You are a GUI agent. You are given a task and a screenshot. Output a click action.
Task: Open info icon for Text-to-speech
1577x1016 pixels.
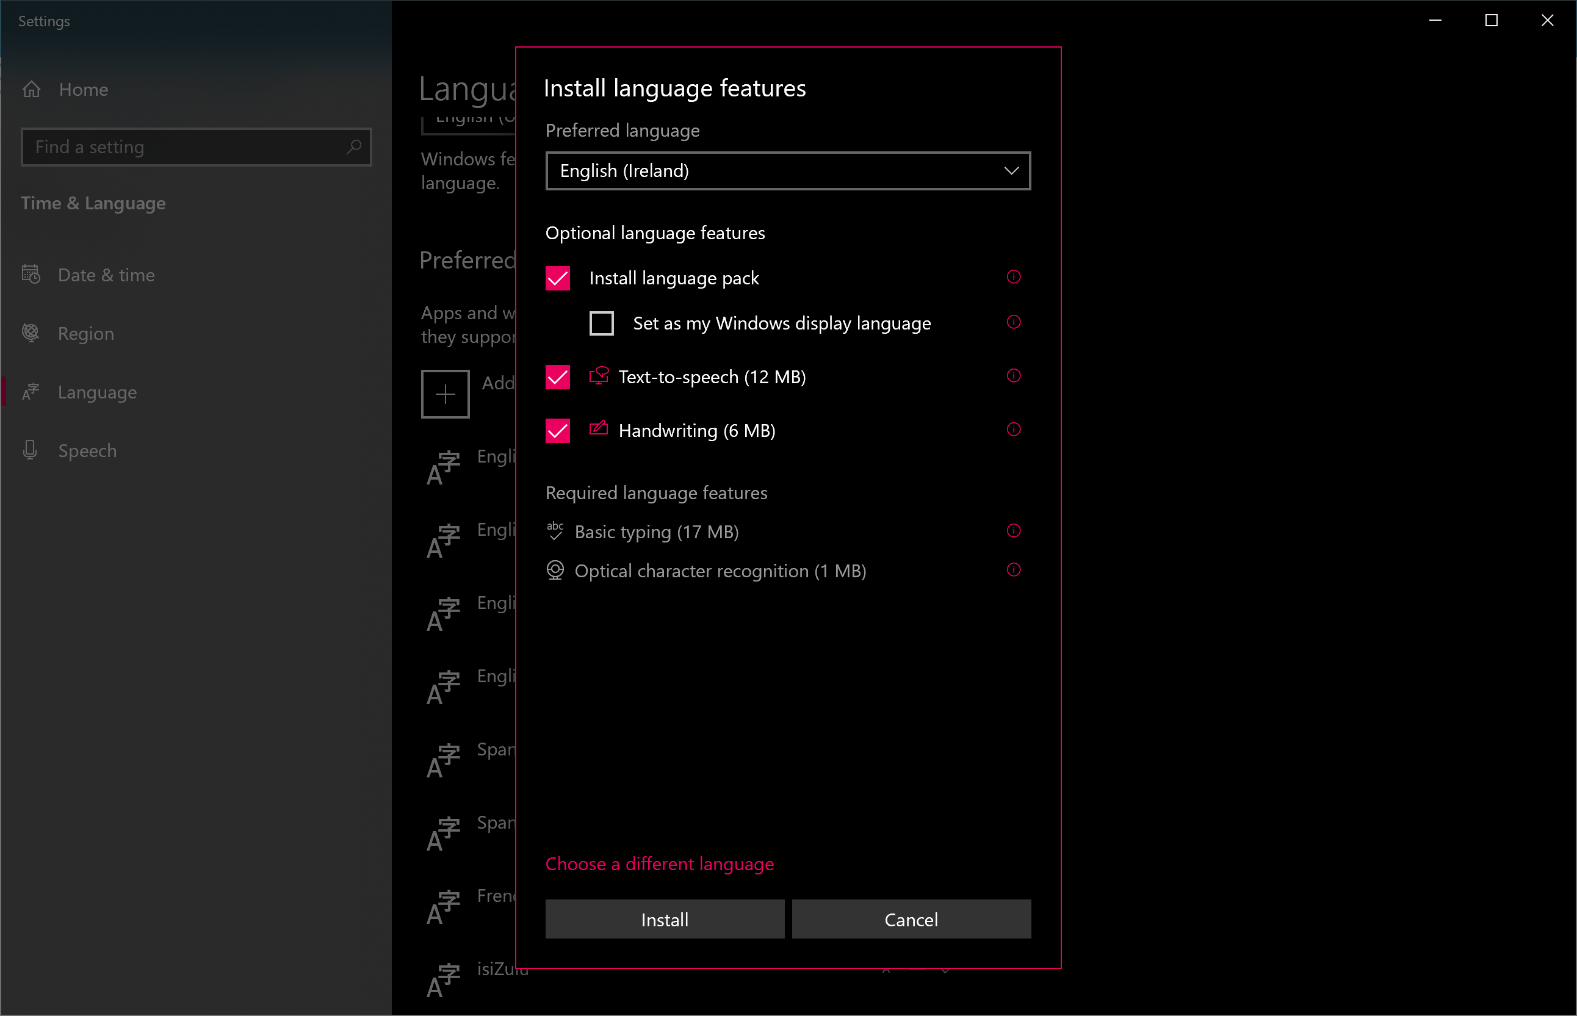[x=1014, y=376]
